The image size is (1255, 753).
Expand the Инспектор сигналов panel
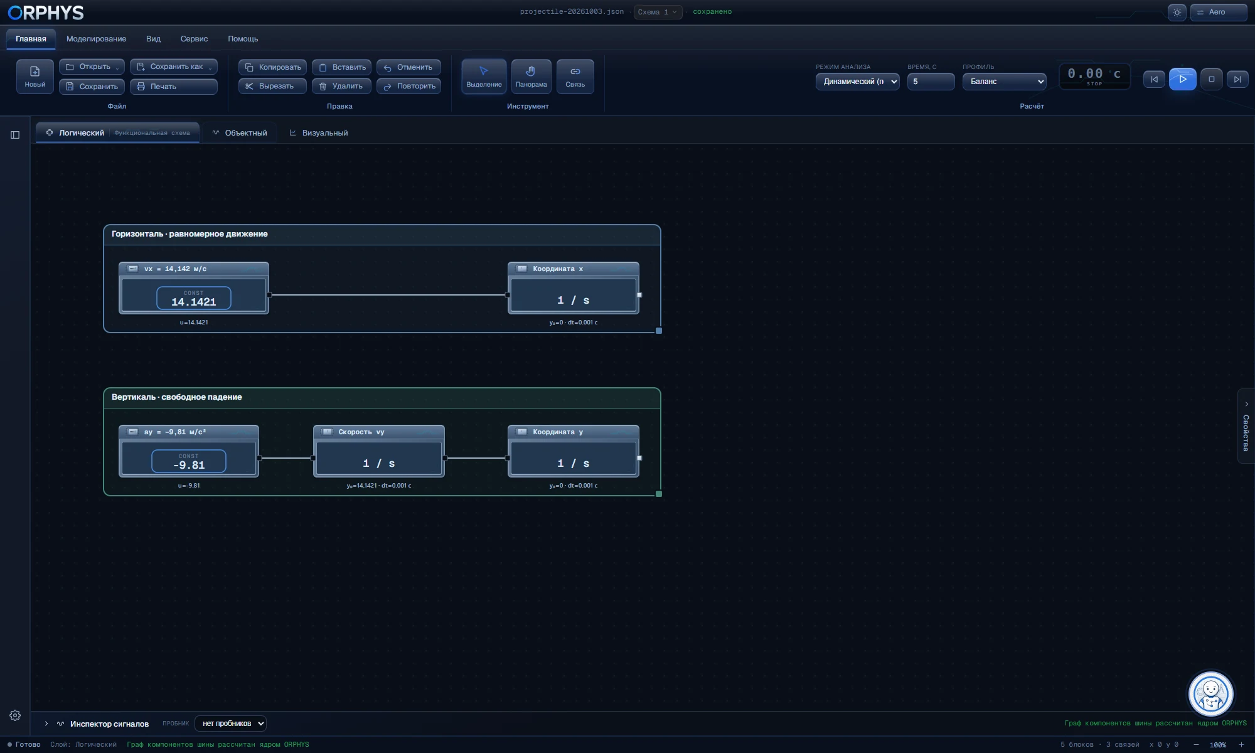(x=46, y=724)
